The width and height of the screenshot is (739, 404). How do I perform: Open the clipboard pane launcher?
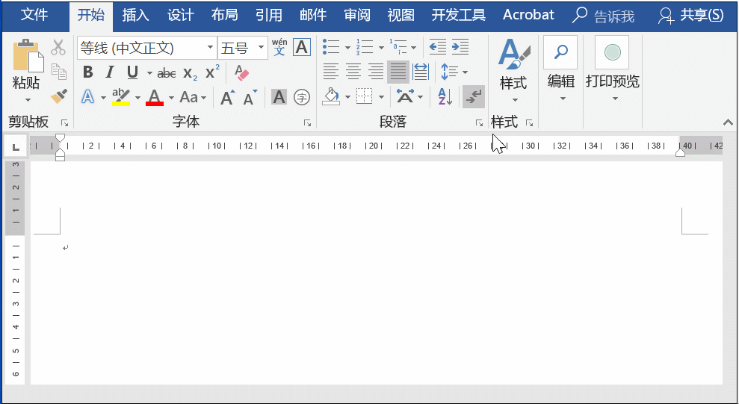coord(64,123)
